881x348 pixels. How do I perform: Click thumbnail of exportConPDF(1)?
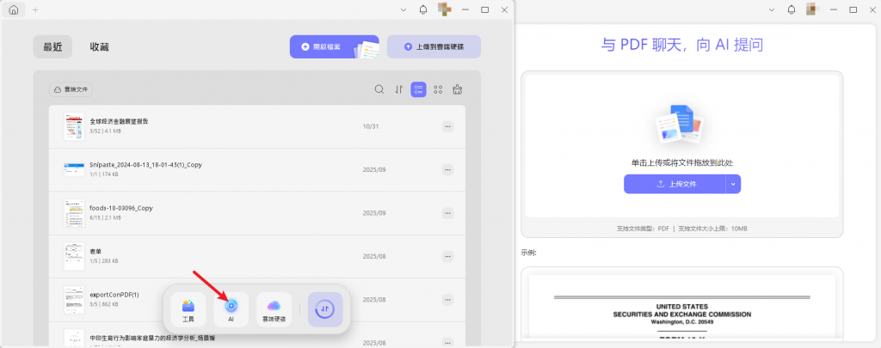(x=74, y=299)
